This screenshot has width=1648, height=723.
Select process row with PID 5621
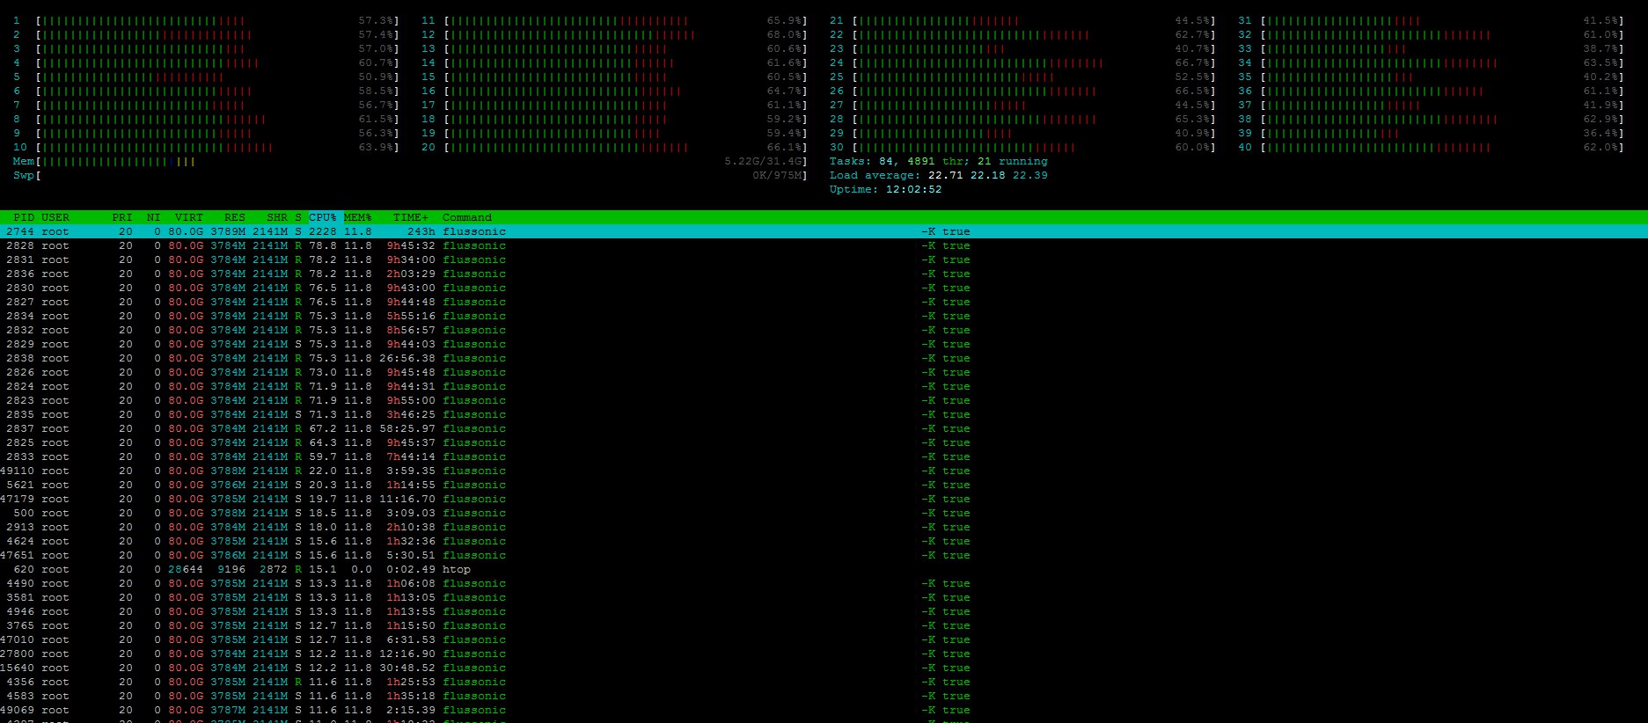(824, 485)
